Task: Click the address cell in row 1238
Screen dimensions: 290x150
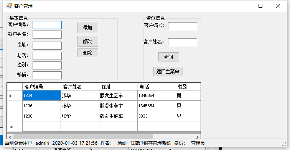Action: point(119,116)
